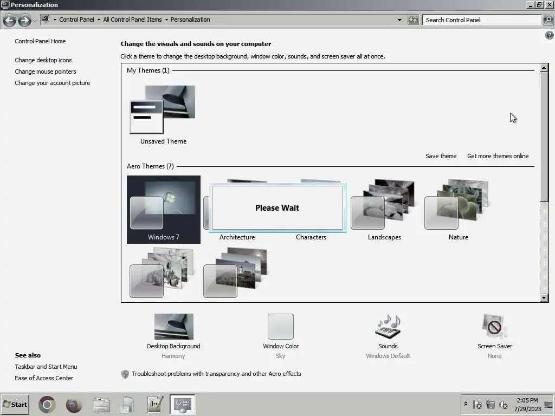
Task: Open Taskbar and Start Menu link
Action: coord(46,367)
